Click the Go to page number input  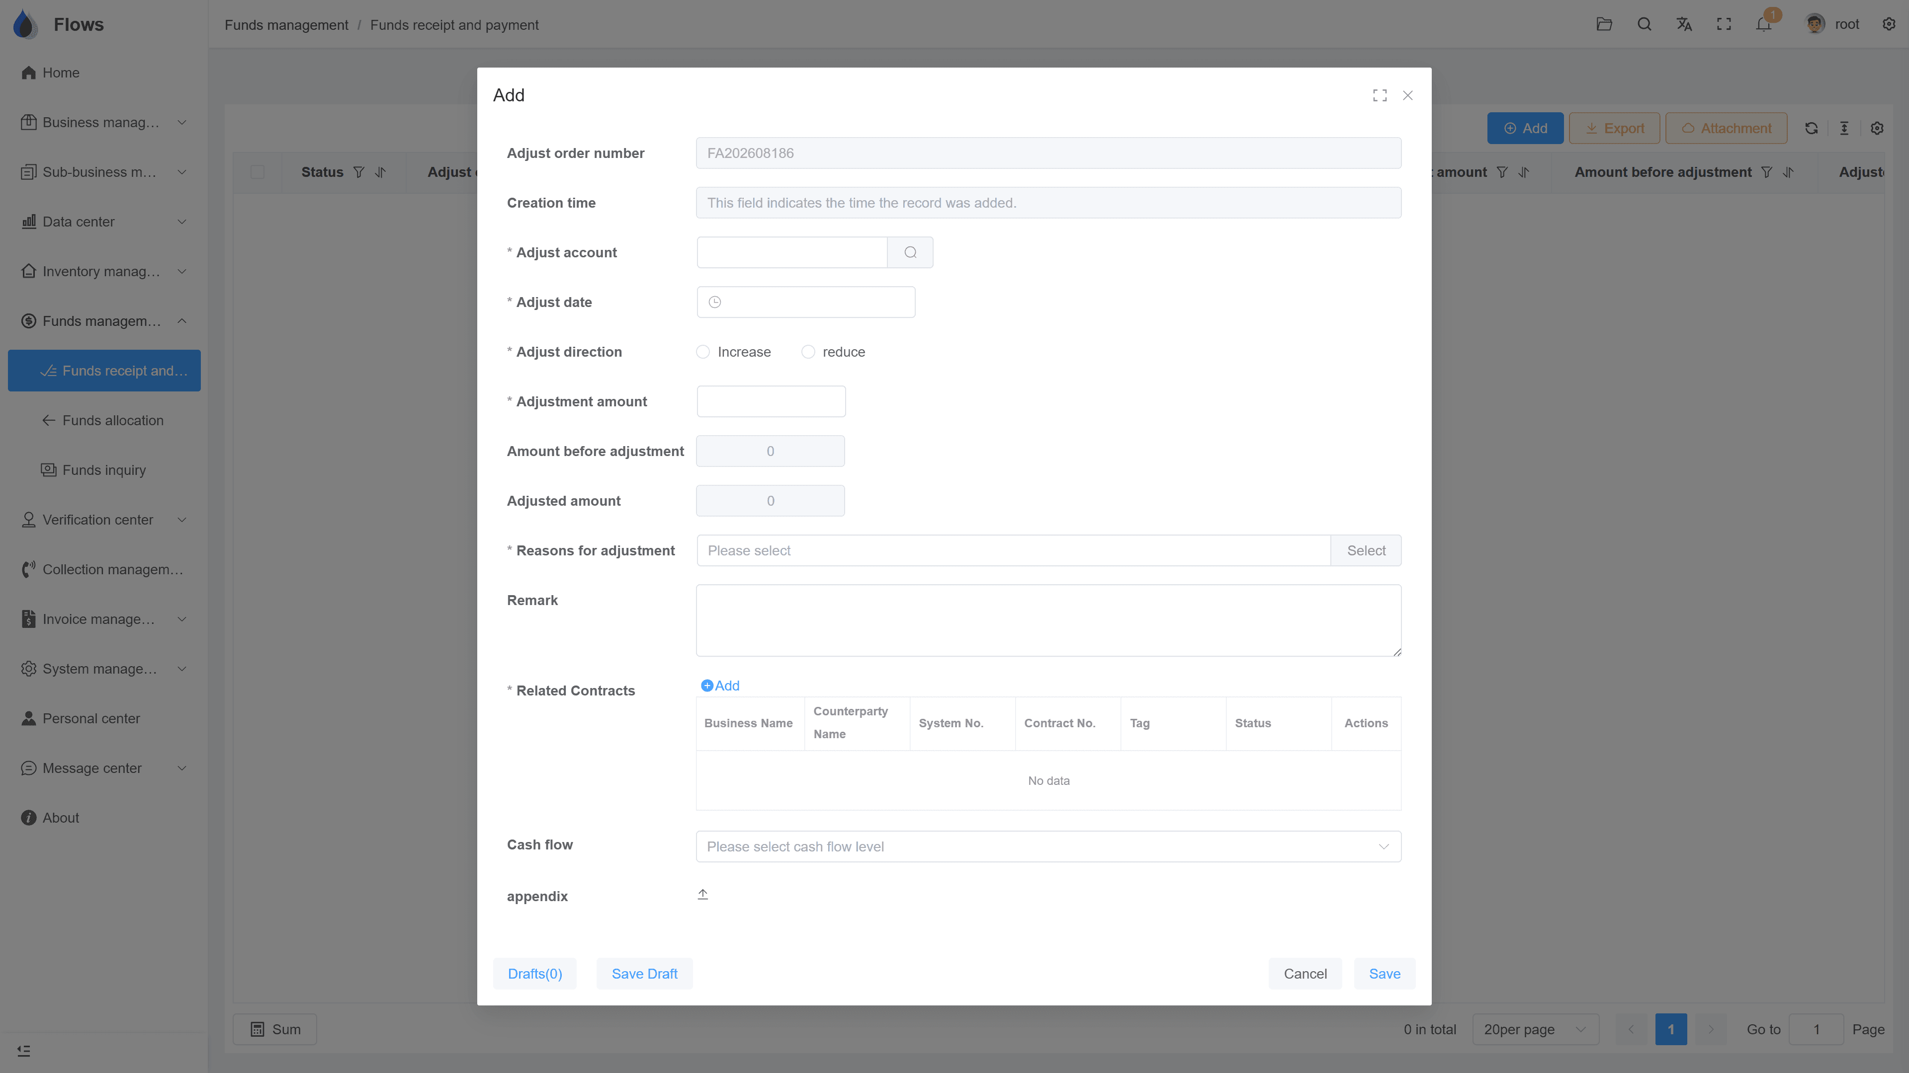click(1816, 1029)
